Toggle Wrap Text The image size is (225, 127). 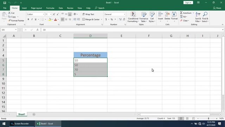[x=88, y=14]
